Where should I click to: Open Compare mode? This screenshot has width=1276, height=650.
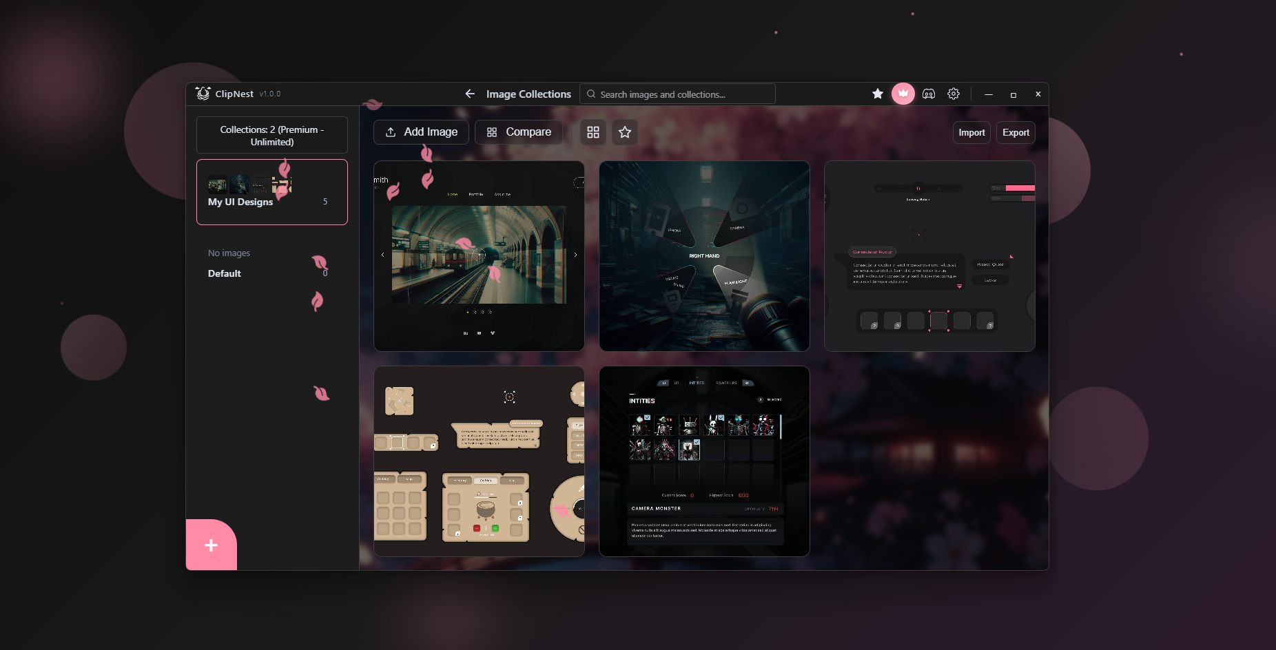pyautogui.click(x=518, y=132)
